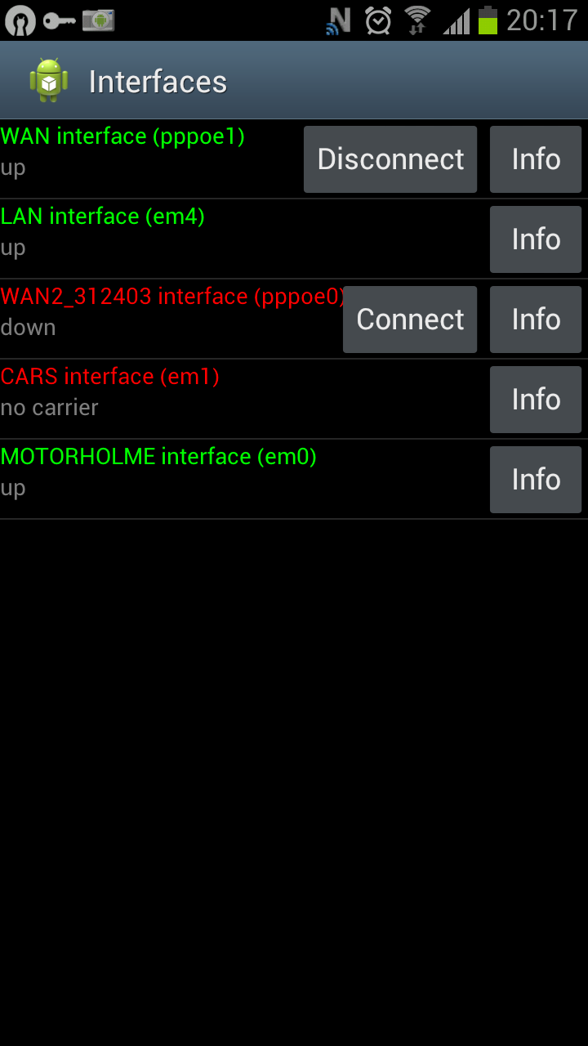Select the LAN interface (em4) row label

click(103, 217)
